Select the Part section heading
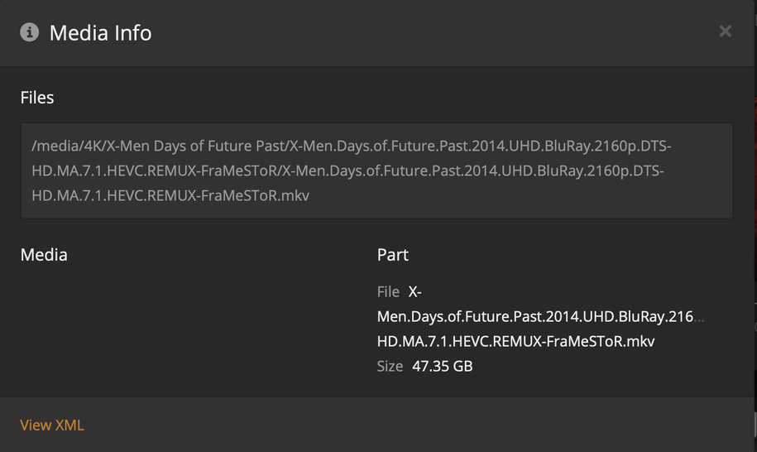Image resolution: width=757 pixels, height=452 pixels. point(393,255)
